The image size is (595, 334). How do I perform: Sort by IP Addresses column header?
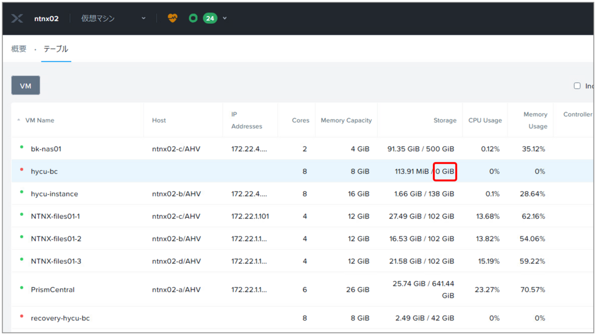(246, 120)
